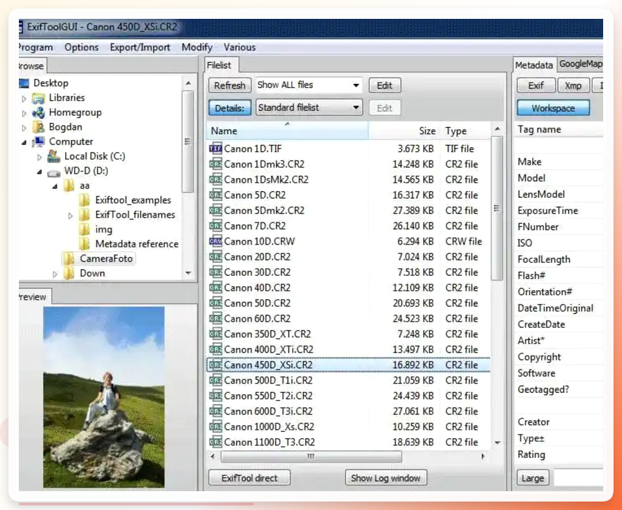Click the Local Disk (C:) drive icon
The image size is (622, 510).
[x=53, y=156]
